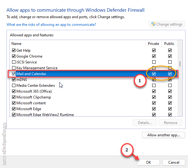Select the iSCSI Service row text
The width and height of the screenshot is (188, 168).
[x=27, y=62]
